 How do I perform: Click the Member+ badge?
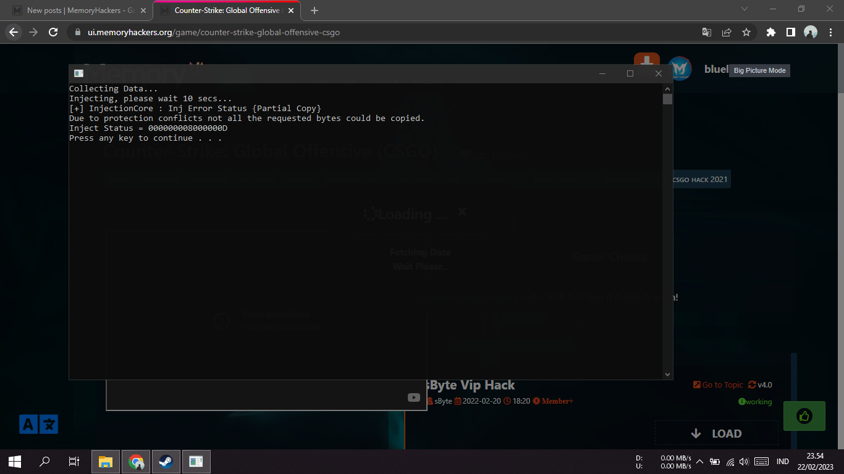(x=553, y=401)
